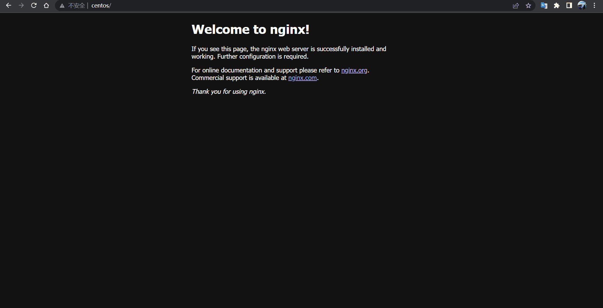
Task: Toggle the browser side panel
Action: click(569, 6)
